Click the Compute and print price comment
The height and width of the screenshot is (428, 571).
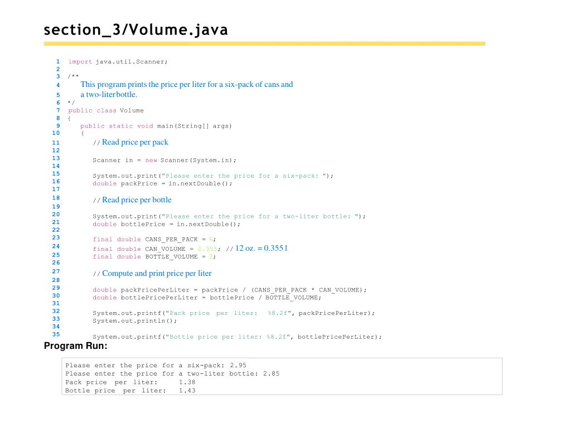point(152,273)
